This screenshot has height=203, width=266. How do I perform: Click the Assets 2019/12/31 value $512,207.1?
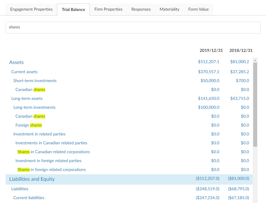click(x=208, y=62)
